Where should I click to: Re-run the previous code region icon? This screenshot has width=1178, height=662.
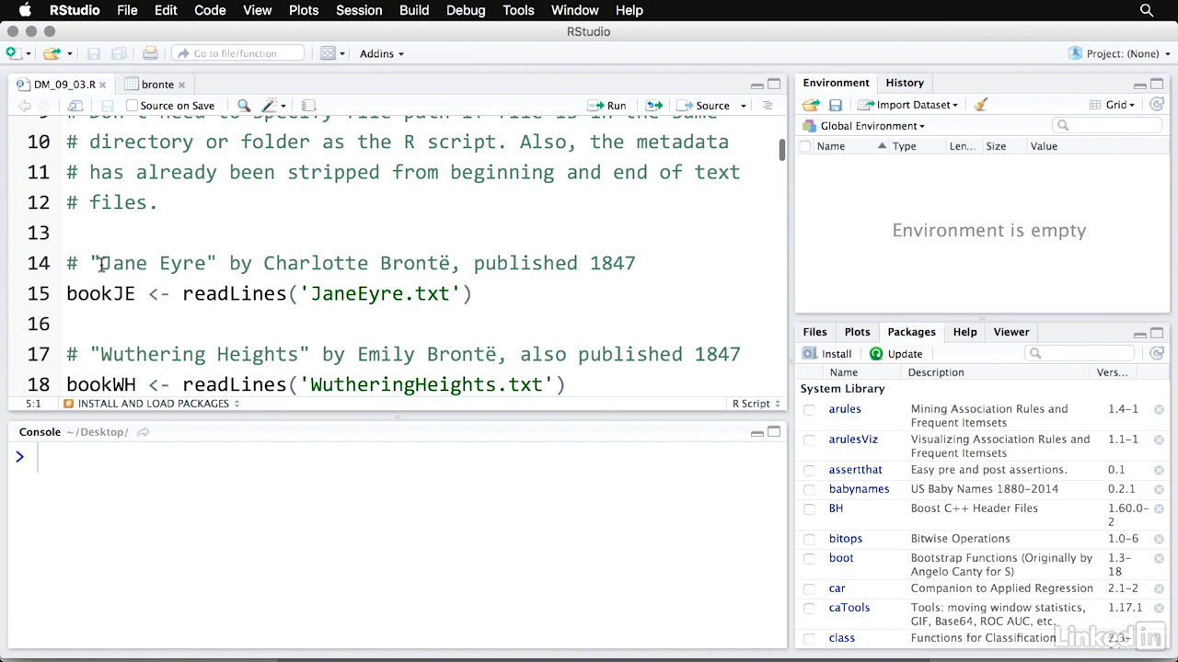[x=654, y=106]
